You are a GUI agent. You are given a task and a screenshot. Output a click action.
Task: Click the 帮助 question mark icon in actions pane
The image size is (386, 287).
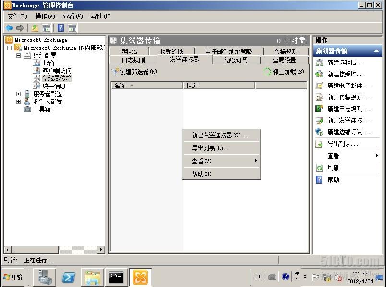(319, 180)
